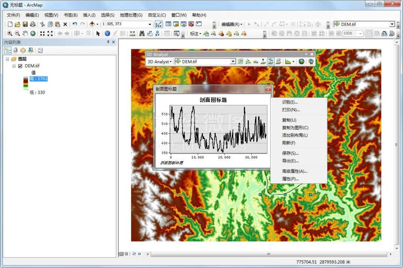Select Create Line of Sight tool

coord(256,62)
